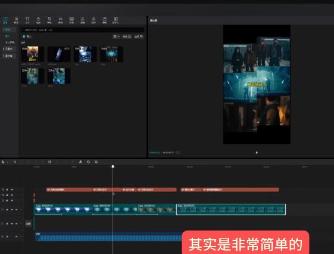Select the first orange text clip on timeline
Viewport: 334px width, 254px height.
click(69, 190)
